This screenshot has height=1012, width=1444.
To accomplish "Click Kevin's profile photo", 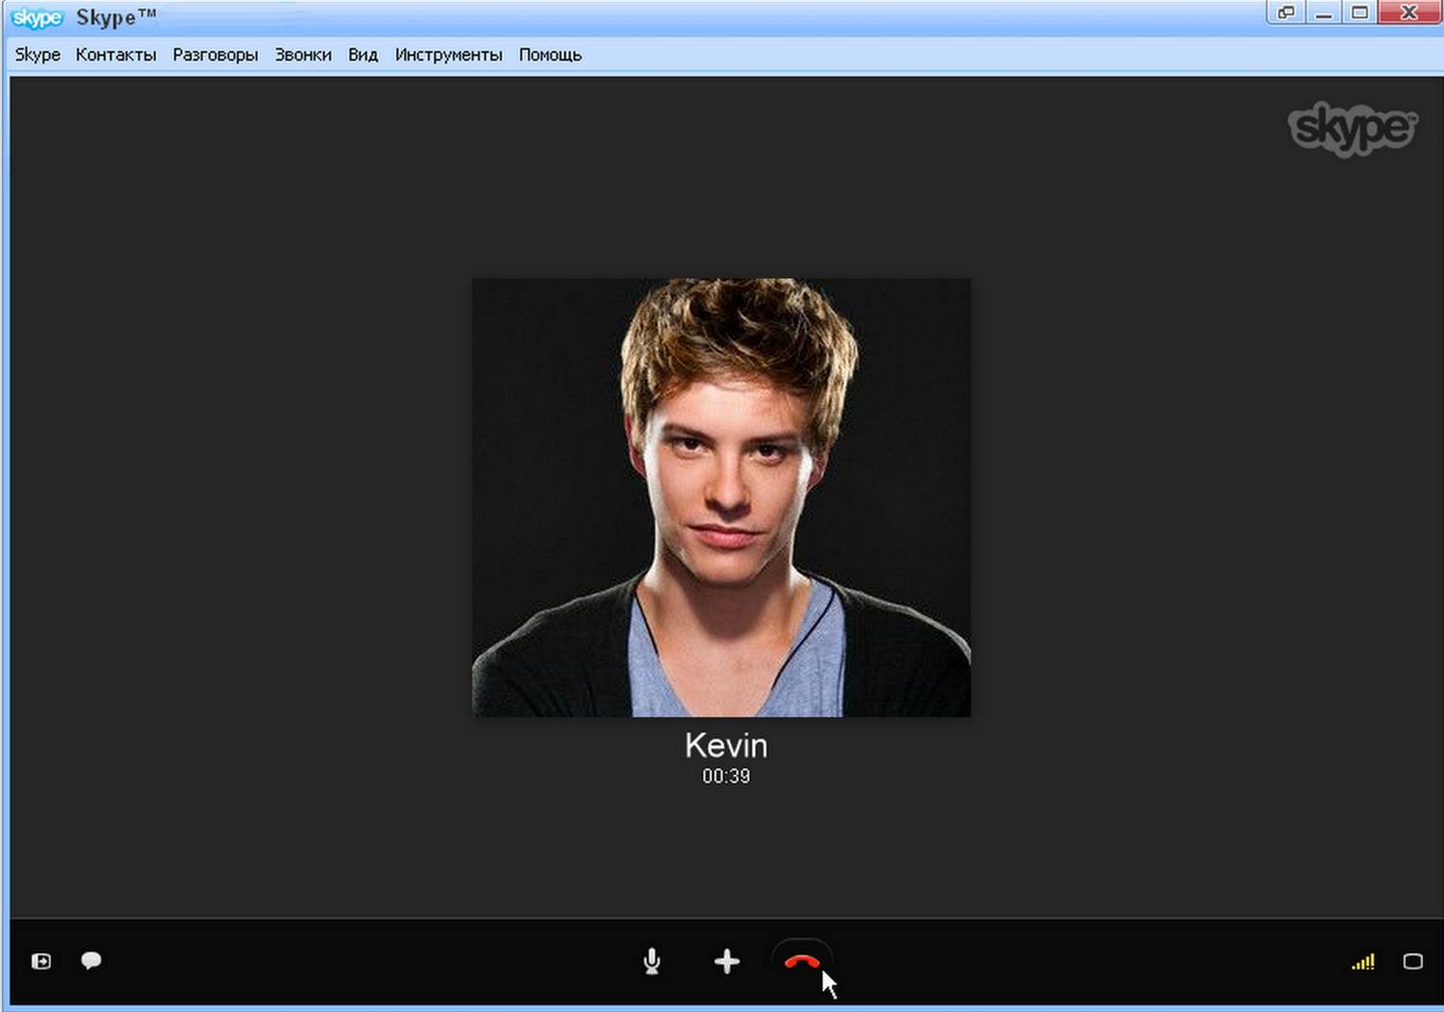I will point(721,497).
